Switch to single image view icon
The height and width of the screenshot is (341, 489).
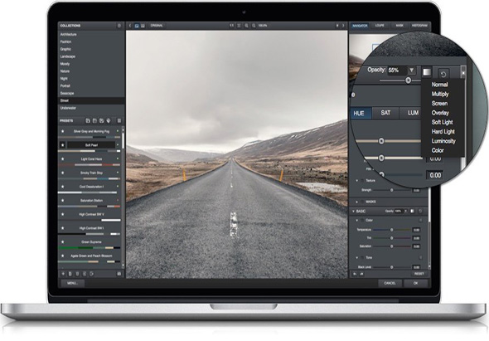point(137,26)
